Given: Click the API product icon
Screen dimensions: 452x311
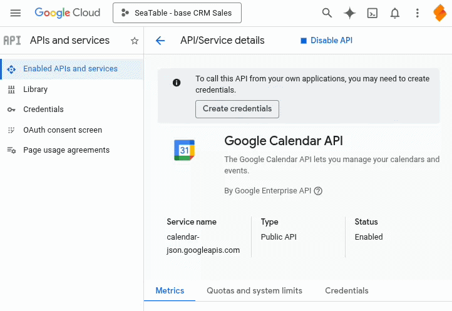Looking at the screenshot, I should [x=12, y=40].
